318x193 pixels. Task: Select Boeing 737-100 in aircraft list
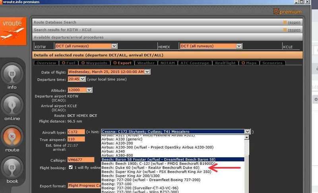tap(120, 184)
